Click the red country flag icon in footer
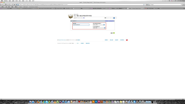Viewport: 185px width, 104px height. tap(127, 40)
